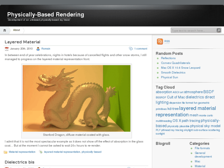The height and width of the screenshot is (168, 224).
Task: Select the sub-surface scattering tag
Action: (x=206, y=130)
